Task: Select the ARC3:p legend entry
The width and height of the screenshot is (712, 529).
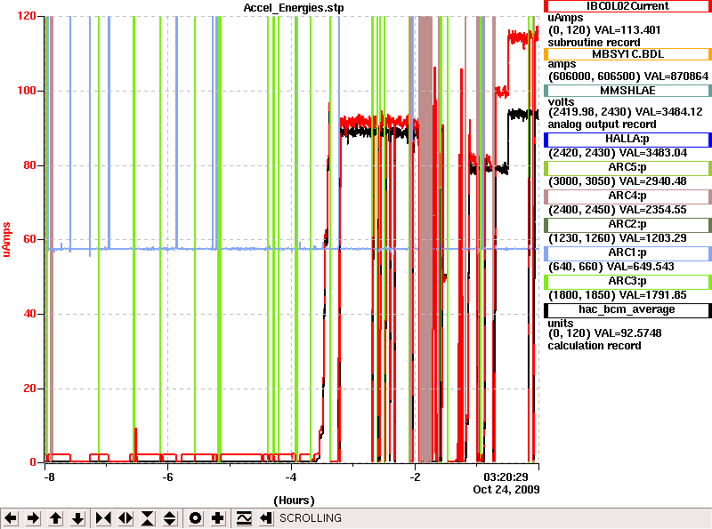Action: [x=627, y=282]
